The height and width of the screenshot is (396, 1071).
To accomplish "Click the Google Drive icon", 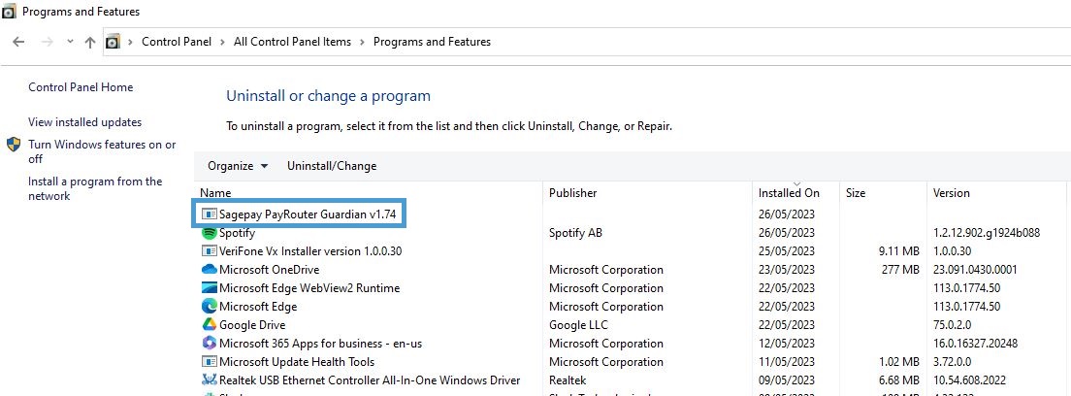I will point(209,325).
